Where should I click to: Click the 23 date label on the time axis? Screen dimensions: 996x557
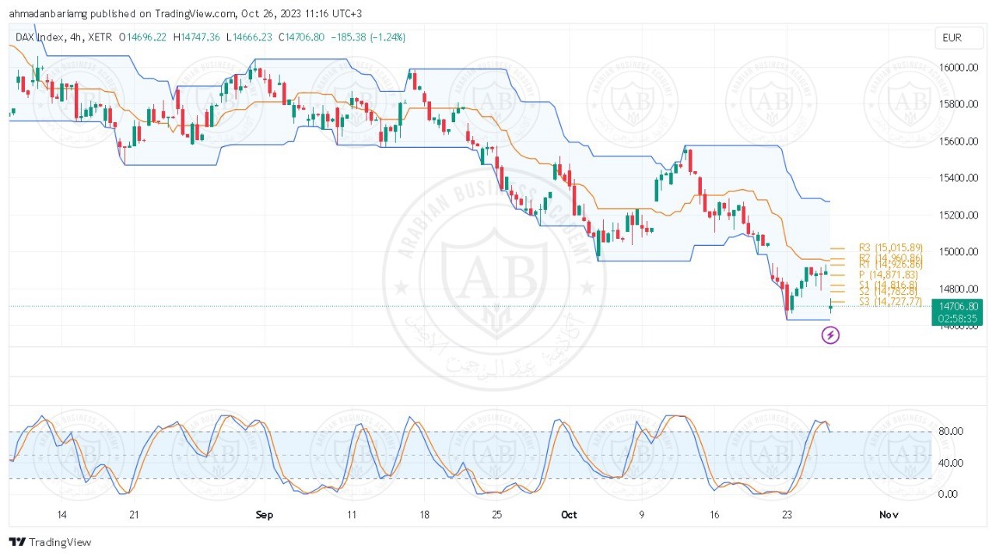[787, 515]
